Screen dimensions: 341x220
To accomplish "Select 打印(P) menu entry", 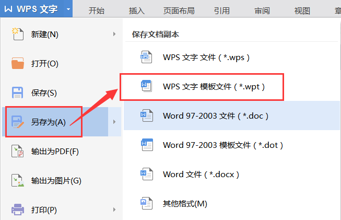I will click(x=62, y=210).
